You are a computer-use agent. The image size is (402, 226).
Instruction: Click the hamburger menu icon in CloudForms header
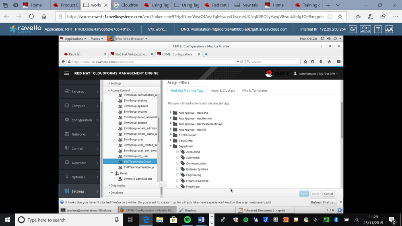point(67,74)
